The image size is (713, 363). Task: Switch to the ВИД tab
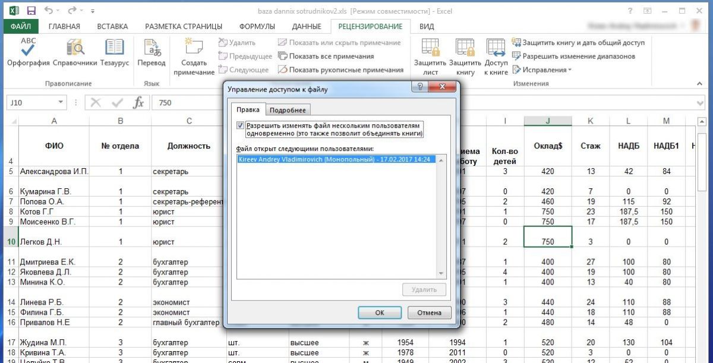pos(427,26)
